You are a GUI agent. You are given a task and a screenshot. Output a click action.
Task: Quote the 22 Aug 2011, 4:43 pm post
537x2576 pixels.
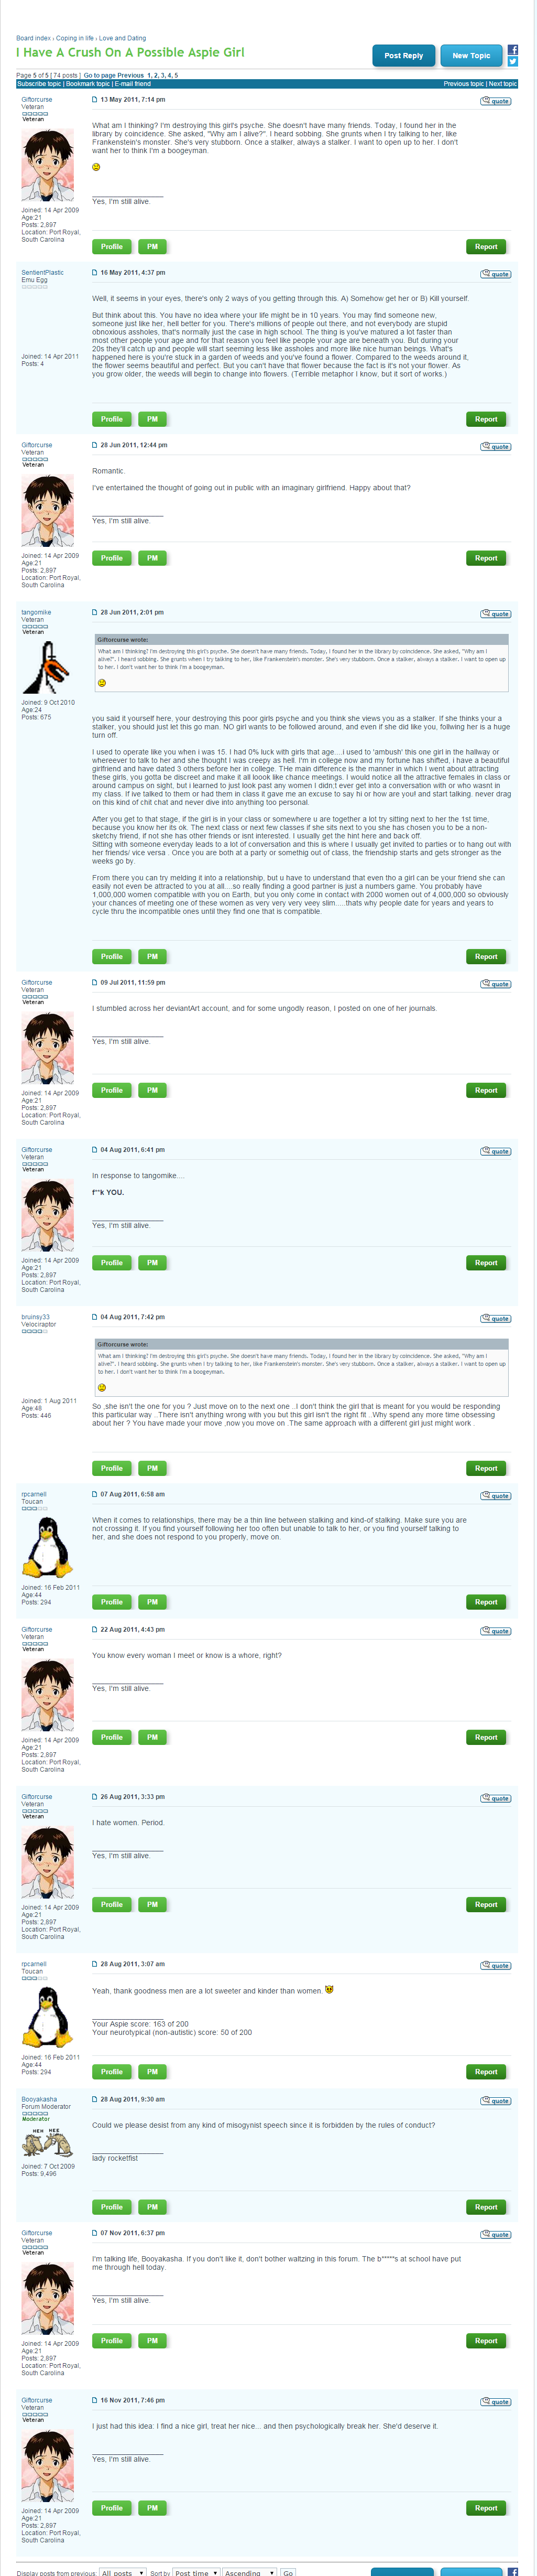click(496, 1631)
